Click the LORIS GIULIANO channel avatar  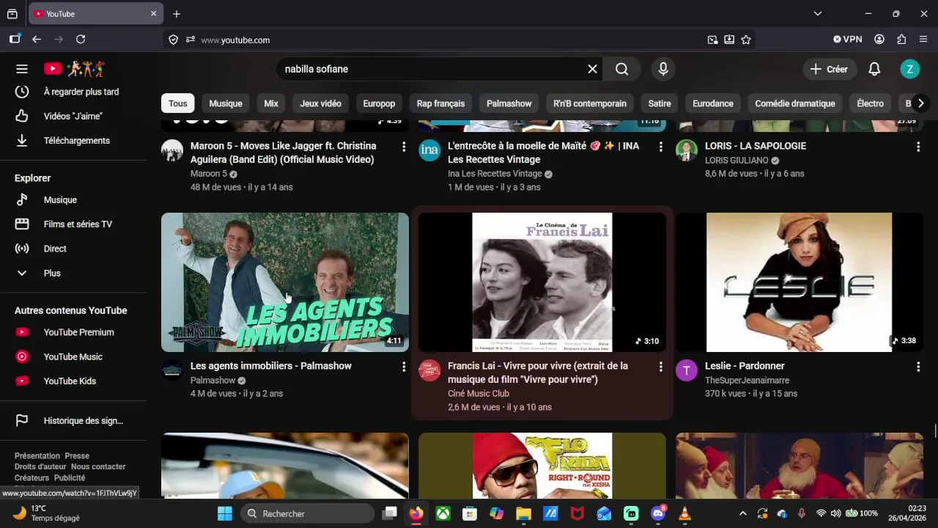pyautogui.click(x=687, y=150)
